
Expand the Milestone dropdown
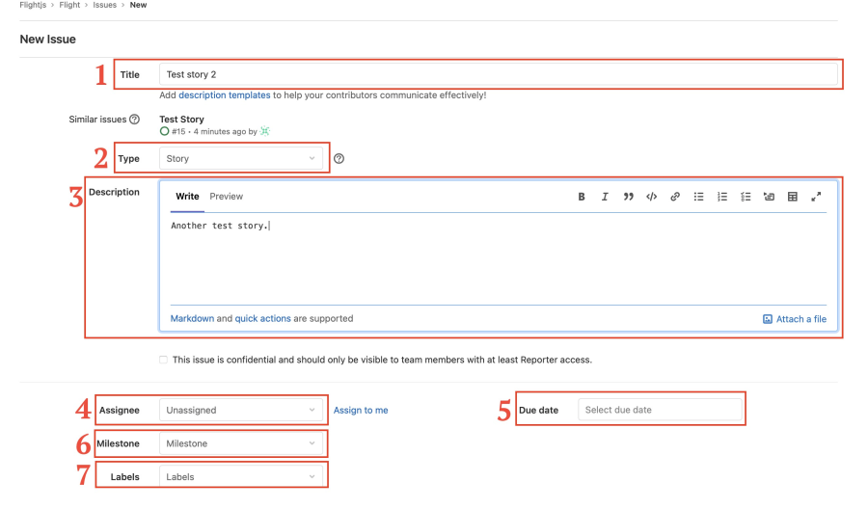click(240, 443)
